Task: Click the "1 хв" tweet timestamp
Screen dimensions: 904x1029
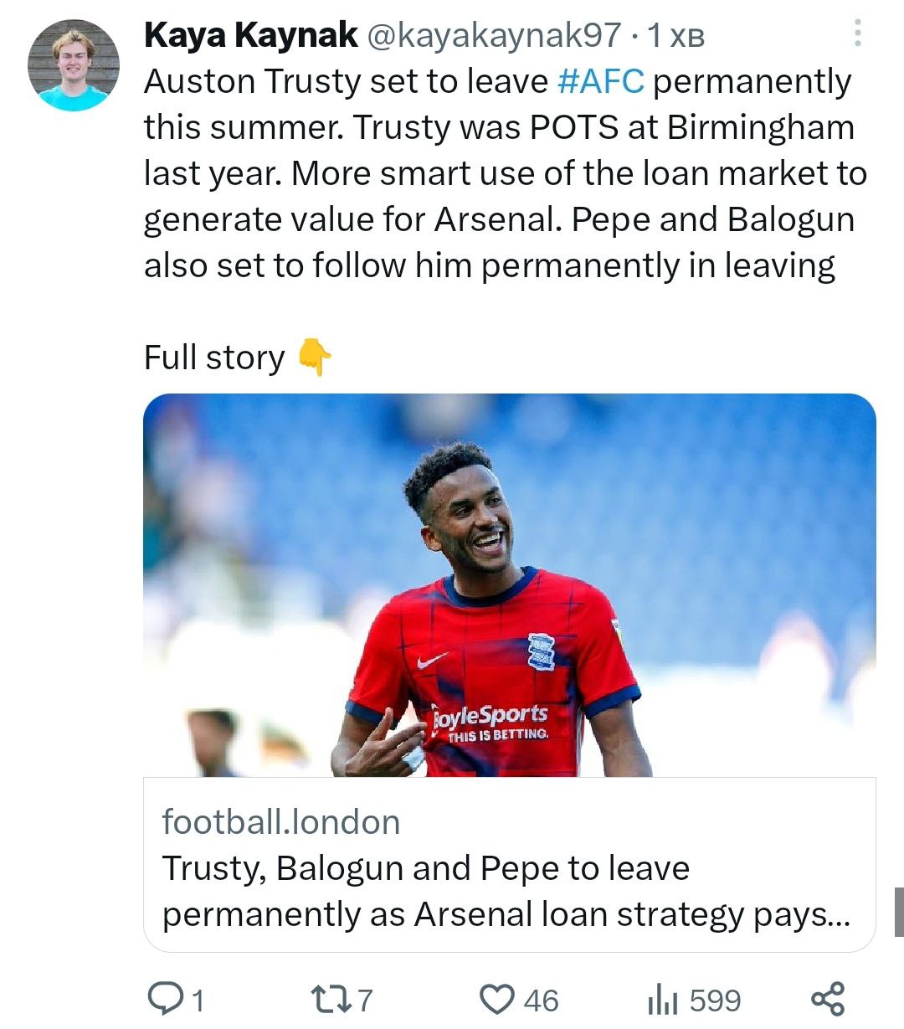Action: coord(676,36)
